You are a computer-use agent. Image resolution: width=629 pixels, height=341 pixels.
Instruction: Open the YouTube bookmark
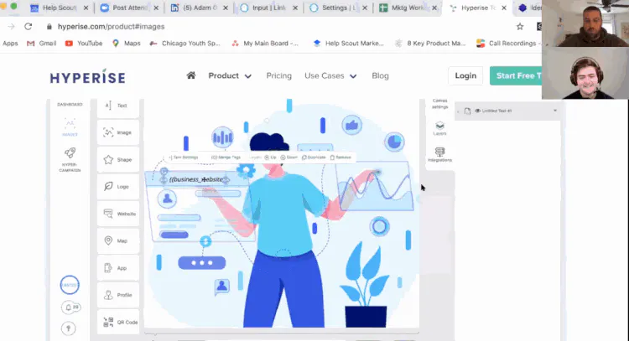[x=84, y=44]
